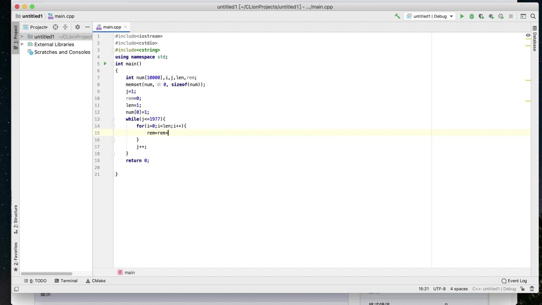Image resolution: width=542 pixels, height=305 pixels.
Task: Open Project panel settings gear
Action: (77, 27)
